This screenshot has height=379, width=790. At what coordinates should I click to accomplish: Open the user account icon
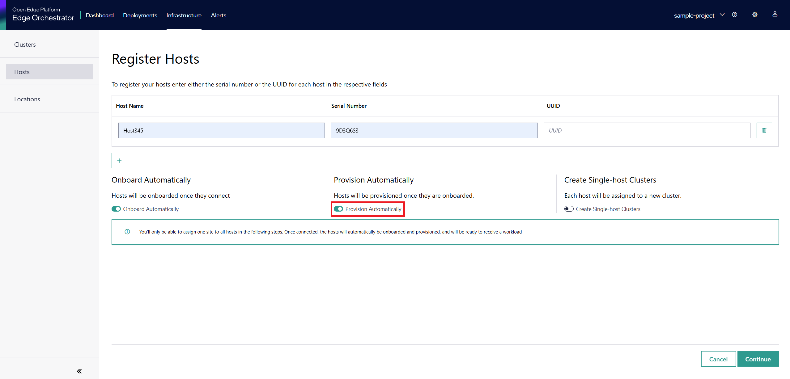(x=775, y=15)
